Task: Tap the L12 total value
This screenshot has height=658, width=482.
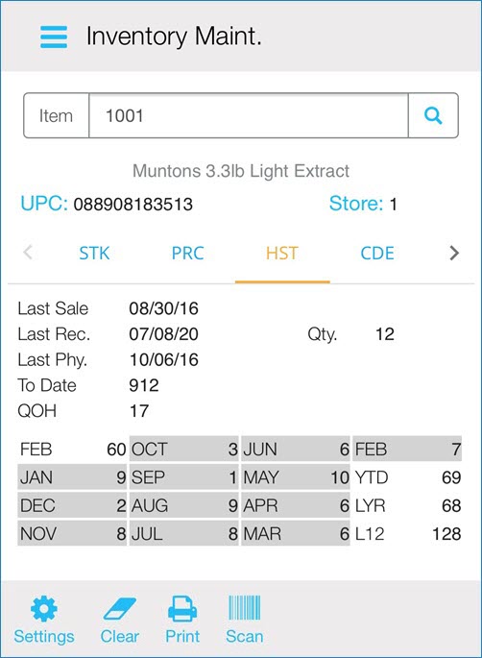Action: (x=446, y=534)
